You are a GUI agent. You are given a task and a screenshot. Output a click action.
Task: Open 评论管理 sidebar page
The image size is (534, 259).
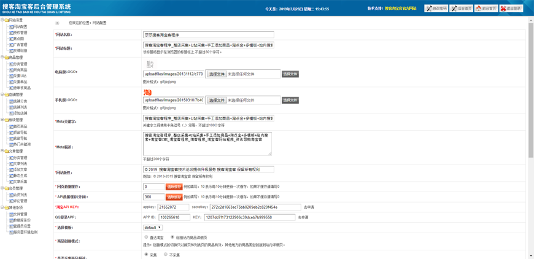coord(20,201)
